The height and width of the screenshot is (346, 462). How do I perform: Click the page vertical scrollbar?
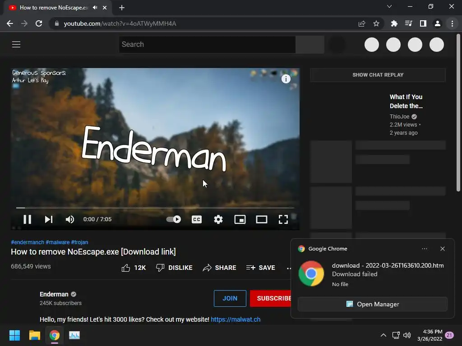tap(458, 113)
